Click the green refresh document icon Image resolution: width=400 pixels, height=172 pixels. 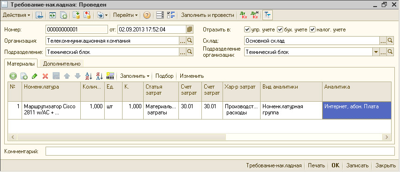(x=52, y=15)
